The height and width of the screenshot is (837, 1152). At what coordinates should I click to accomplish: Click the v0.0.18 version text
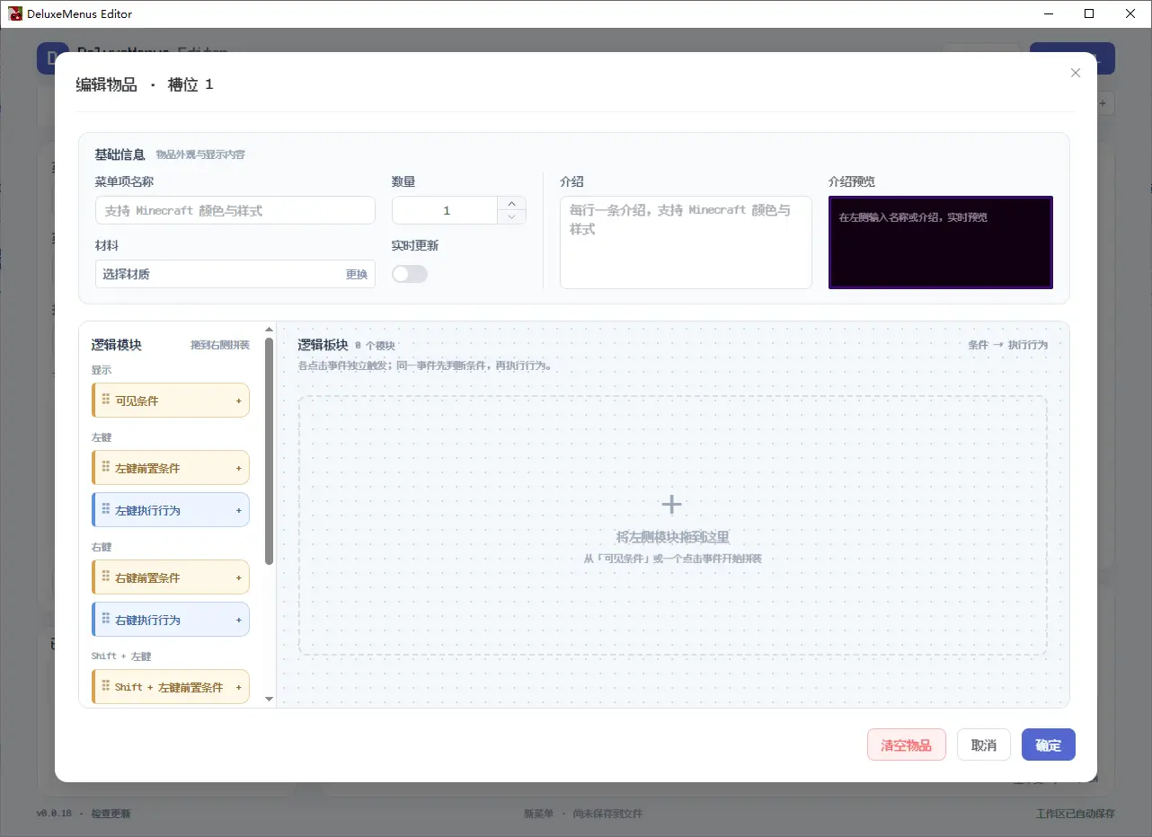pyautogui.click(x=54, y=814)
